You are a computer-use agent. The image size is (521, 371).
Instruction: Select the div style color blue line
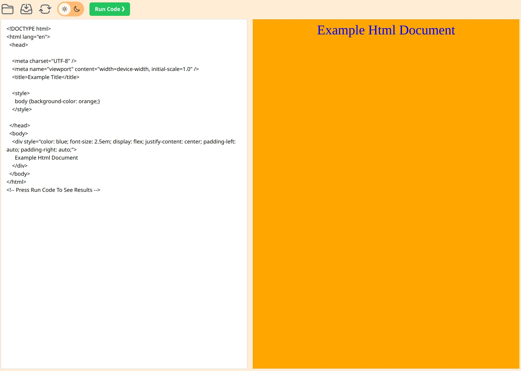tap(121, 146)
